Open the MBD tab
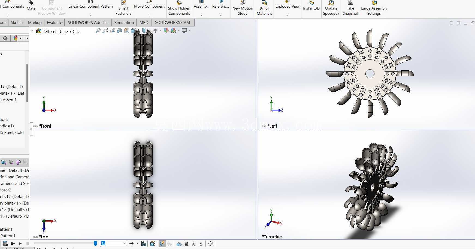This screenshot has width=475, height=249. pyautogui.click(x=144, y=23)
